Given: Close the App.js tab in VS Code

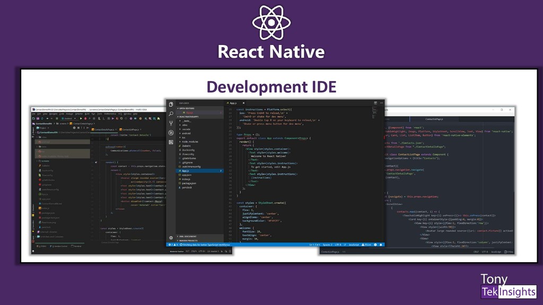Looking at the screenshot, I should pos(243,103).
